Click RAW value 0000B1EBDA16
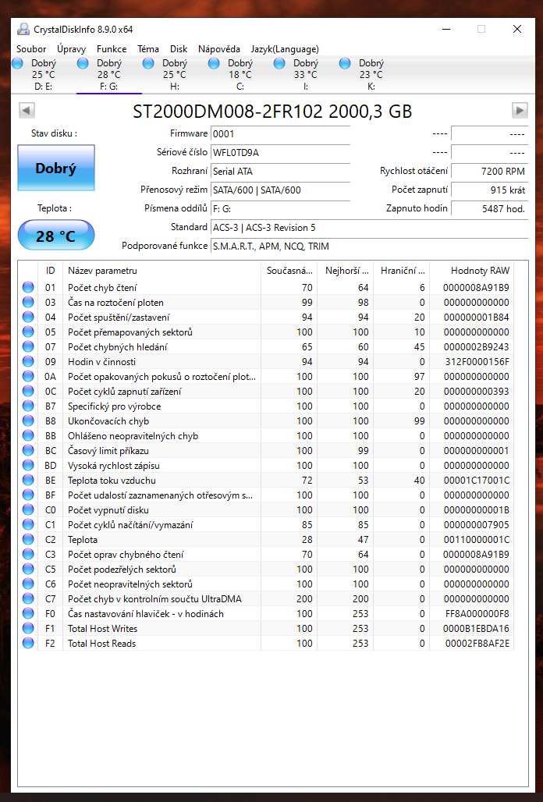 (x=476, y=629)
